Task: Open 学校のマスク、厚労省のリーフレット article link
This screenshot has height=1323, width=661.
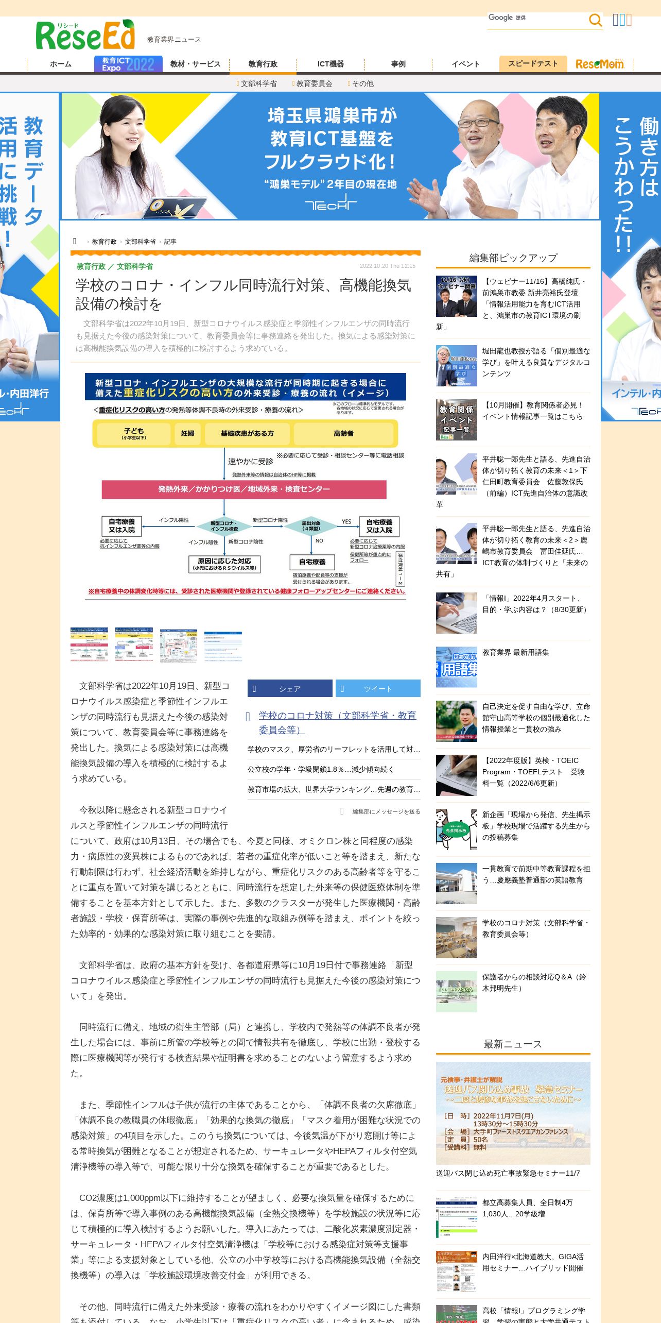Action: 334,749
